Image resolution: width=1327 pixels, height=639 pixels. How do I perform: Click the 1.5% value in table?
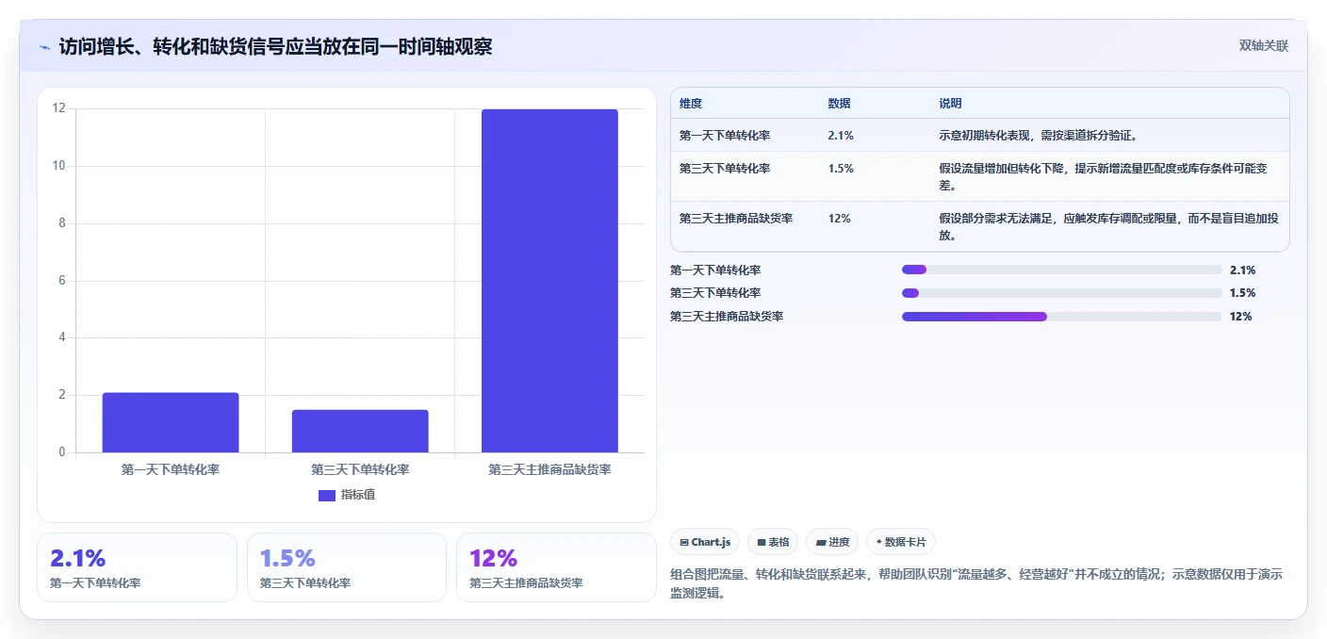841,169
